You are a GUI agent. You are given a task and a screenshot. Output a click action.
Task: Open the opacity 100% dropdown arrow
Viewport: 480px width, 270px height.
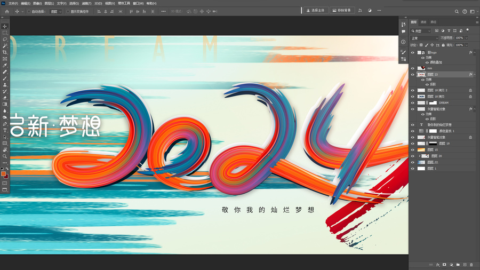click(x=467, y=38)
